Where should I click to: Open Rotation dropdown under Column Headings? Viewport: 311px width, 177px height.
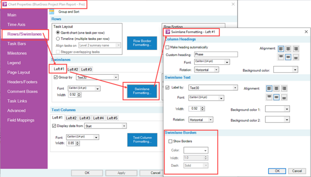click(206, 70)
